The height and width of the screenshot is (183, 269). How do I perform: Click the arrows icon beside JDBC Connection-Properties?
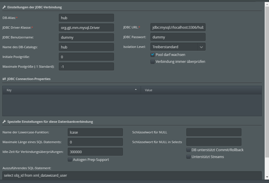pyautogui.click(x=4, y=79)
